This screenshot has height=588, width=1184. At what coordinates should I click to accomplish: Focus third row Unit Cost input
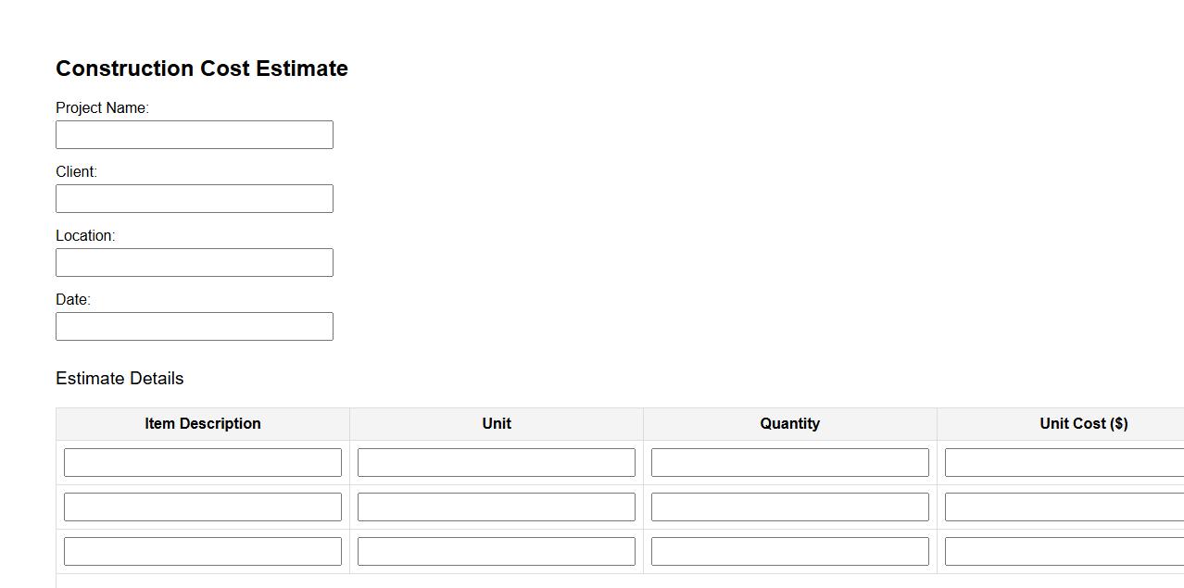coord(1065,551)
